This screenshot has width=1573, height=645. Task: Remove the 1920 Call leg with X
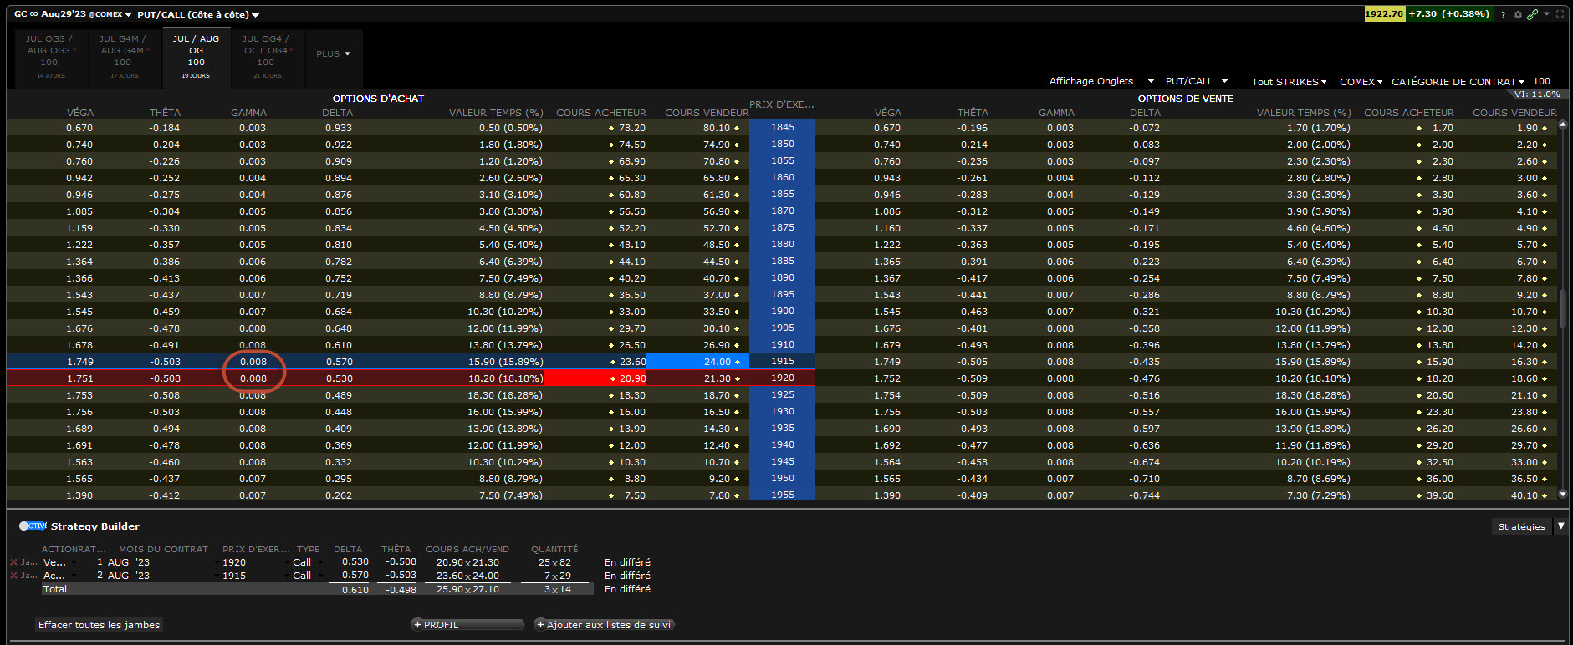13,562
